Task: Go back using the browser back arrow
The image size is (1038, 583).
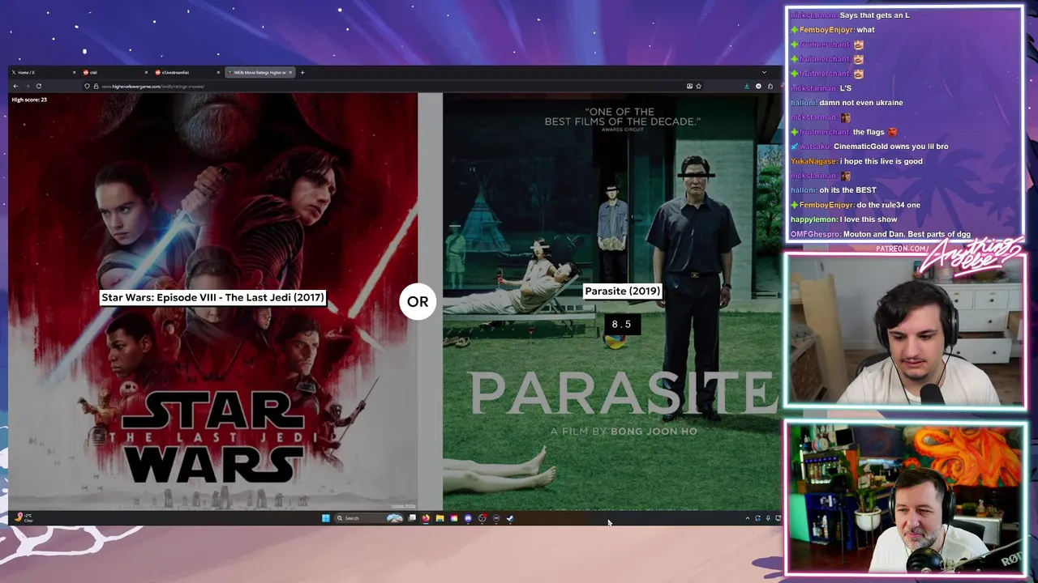Action: tap(15, 86)
